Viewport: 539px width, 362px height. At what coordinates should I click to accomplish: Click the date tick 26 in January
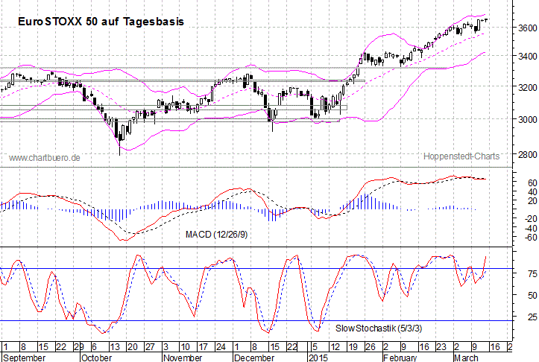tap(371, 347)
